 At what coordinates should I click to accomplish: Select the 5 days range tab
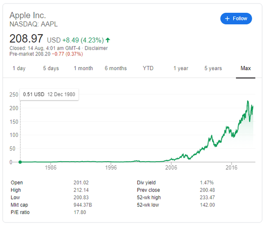click(x=51, y=68)
